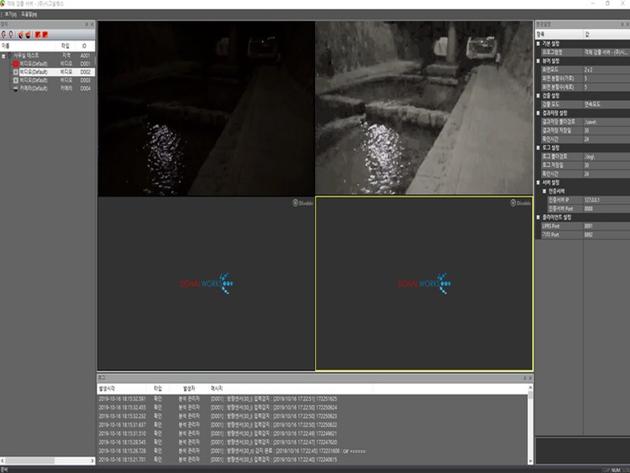Image resolution: width=630 pixels, height=473 pixels.
Task: Collapse the 기본 설정 section
Action: tap(539, 43)
